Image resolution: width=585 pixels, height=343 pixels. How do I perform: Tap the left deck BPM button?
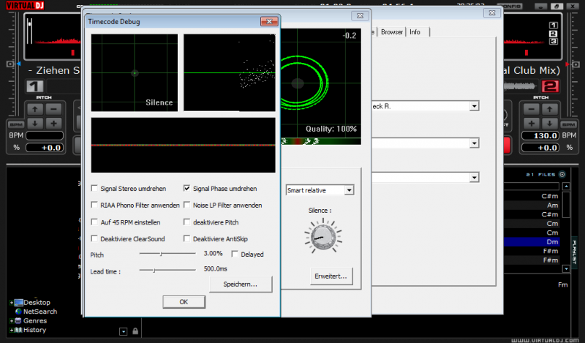16,124
